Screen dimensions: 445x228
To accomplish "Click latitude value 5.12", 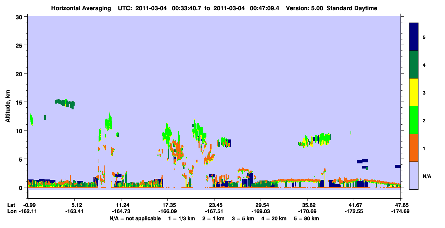I will pyautogui.click(x=74, y=205).
